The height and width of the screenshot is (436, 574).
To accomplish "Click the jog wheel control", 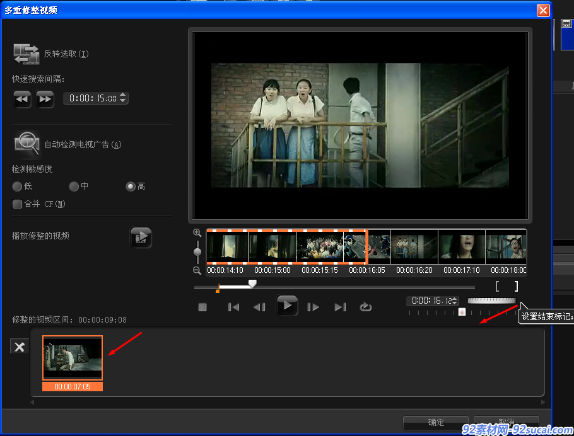I will point(491,301).
